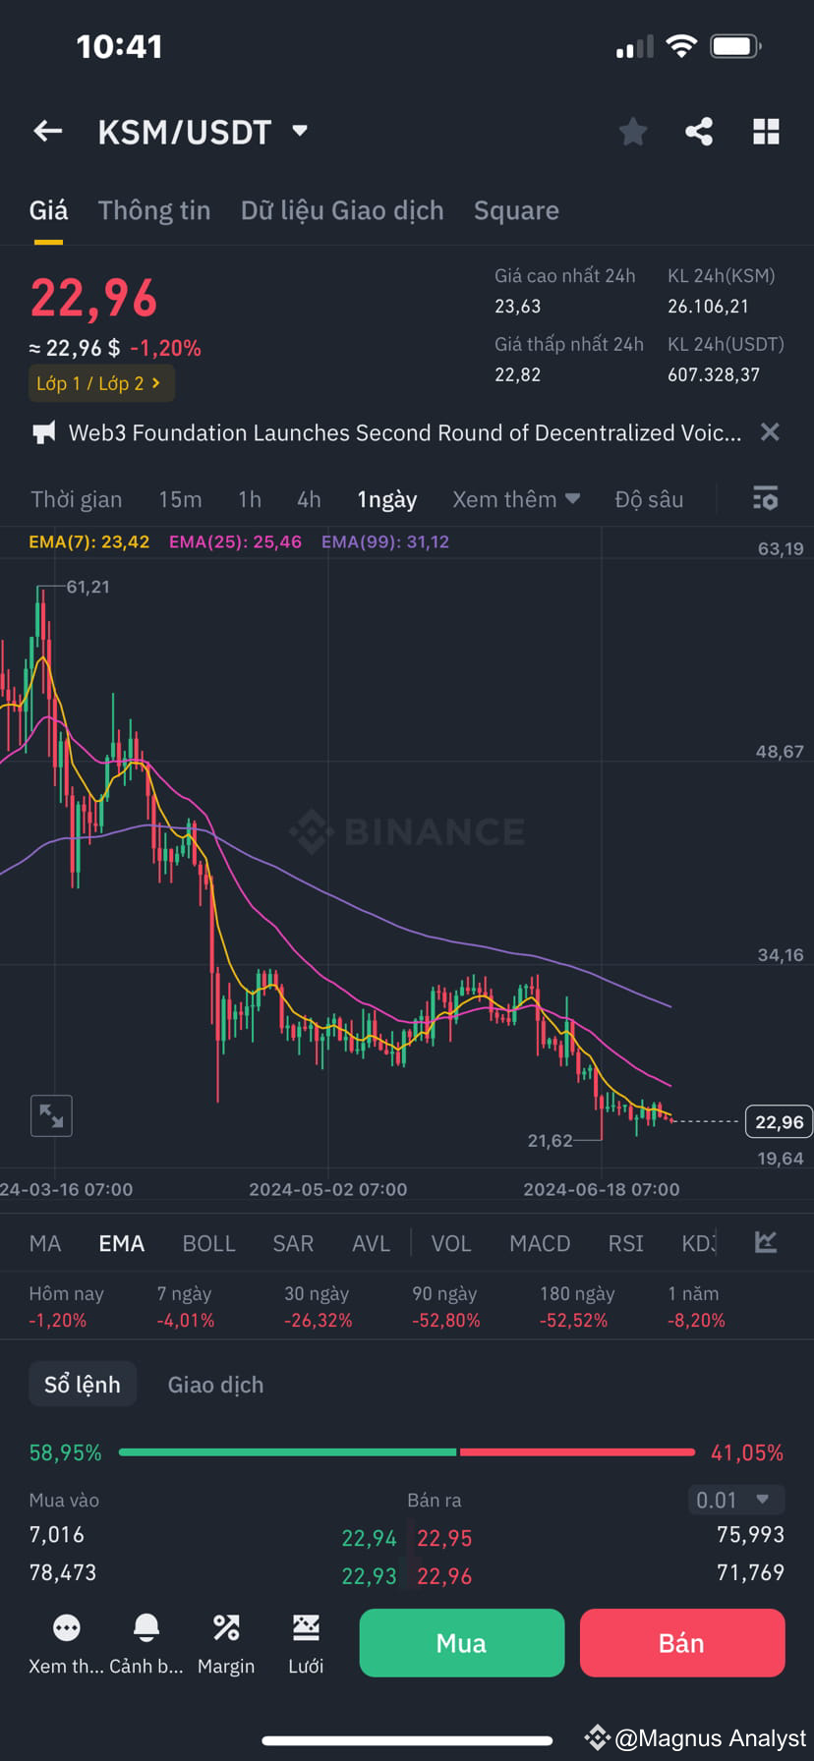Tap the 22,96 current price tag
This screenshot has height=1761, width=814.
[779, 1121]
